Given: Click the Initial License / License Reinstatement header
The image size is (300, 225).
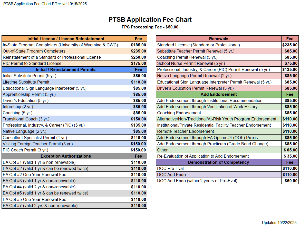Looking at the screenshot, I should [66, 39].
